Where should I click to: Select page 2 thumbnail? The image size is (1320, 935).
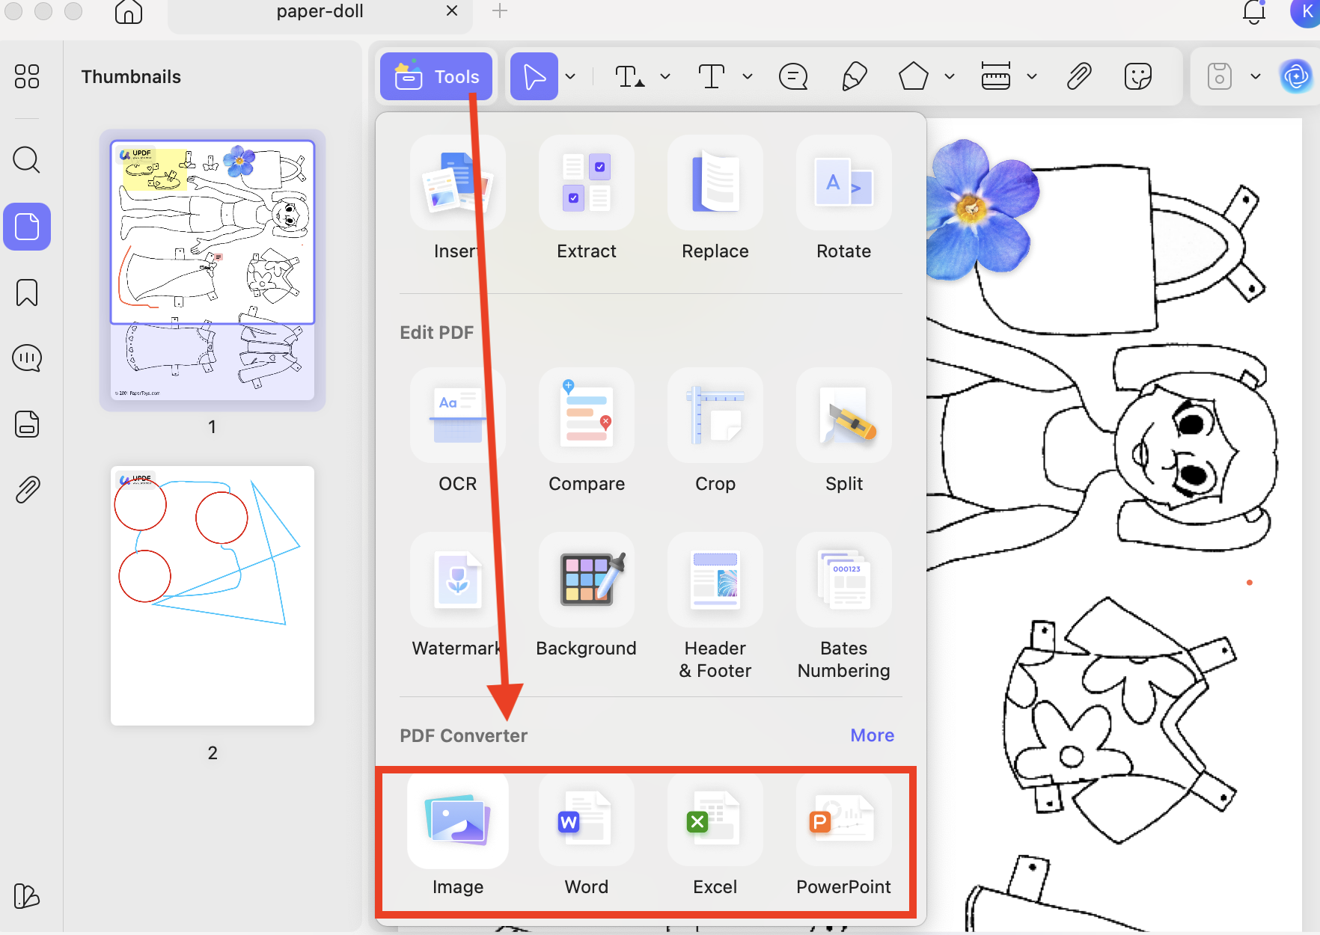pos(213,595)
